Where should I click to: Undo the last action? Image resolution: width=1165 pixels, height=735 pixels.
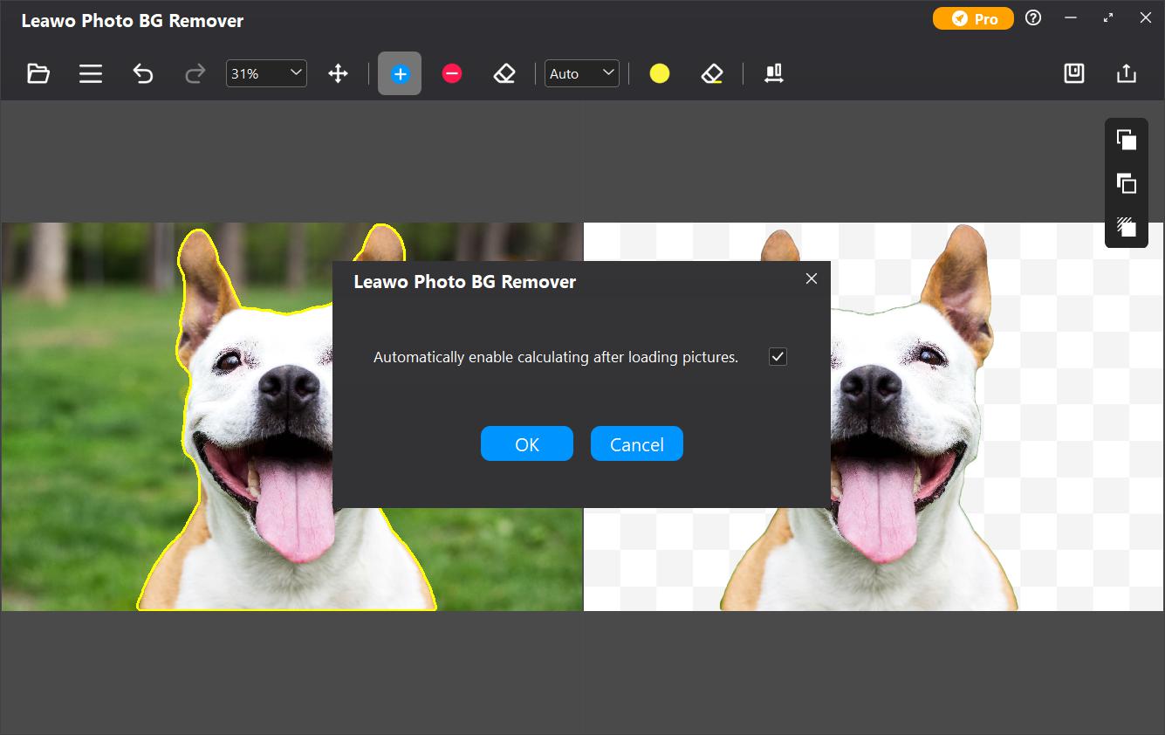[x=143, y=74]
